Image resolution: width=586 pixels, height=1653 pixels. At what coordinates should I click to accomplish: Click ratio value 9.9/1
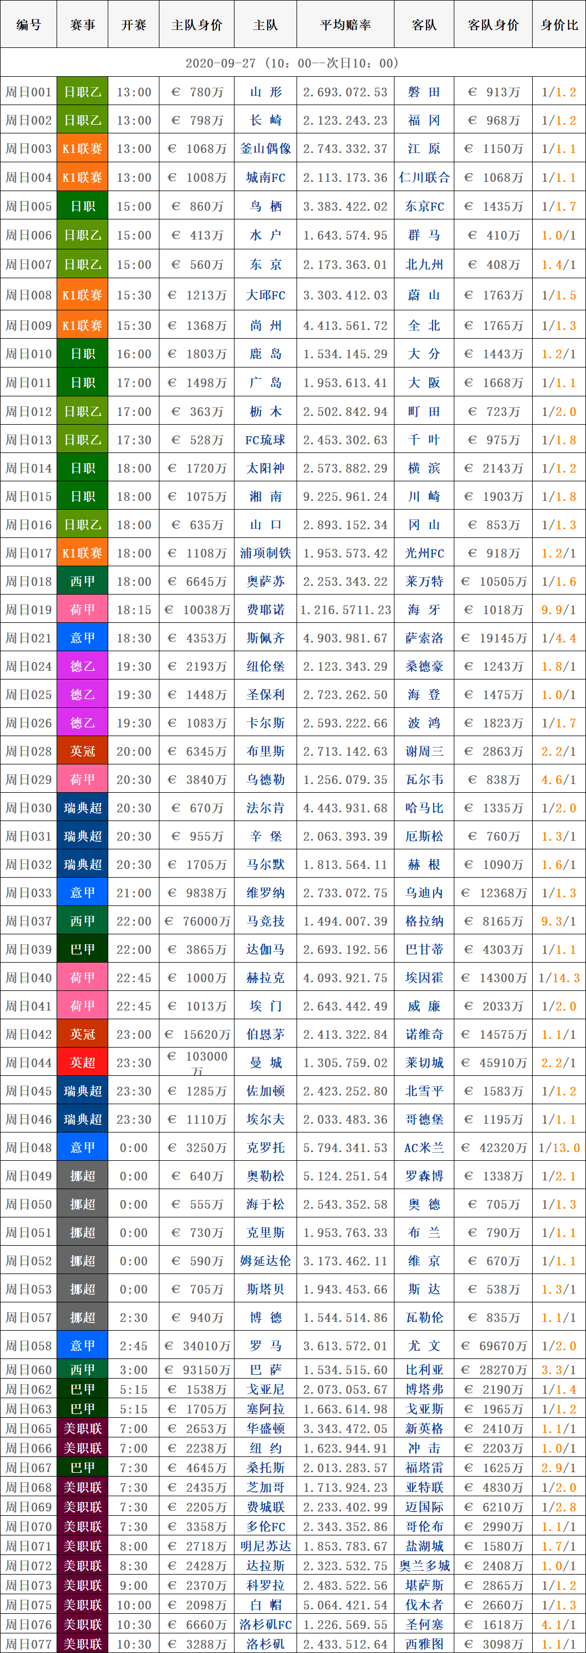coord(559,610)
